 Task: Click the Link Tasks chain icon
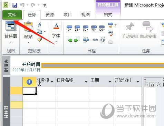coord(95,40)
